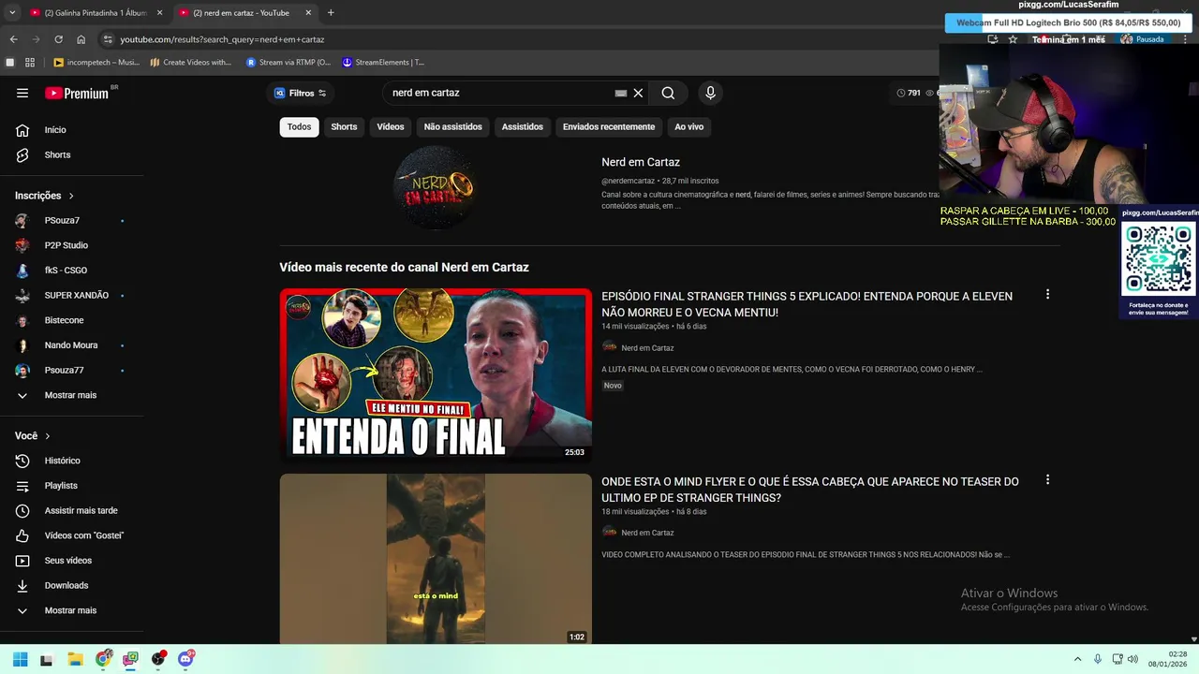Switch to Galinha Pintadinha browser tab
This screenshot has height=674, width=1199.
[x=95, y=13]
